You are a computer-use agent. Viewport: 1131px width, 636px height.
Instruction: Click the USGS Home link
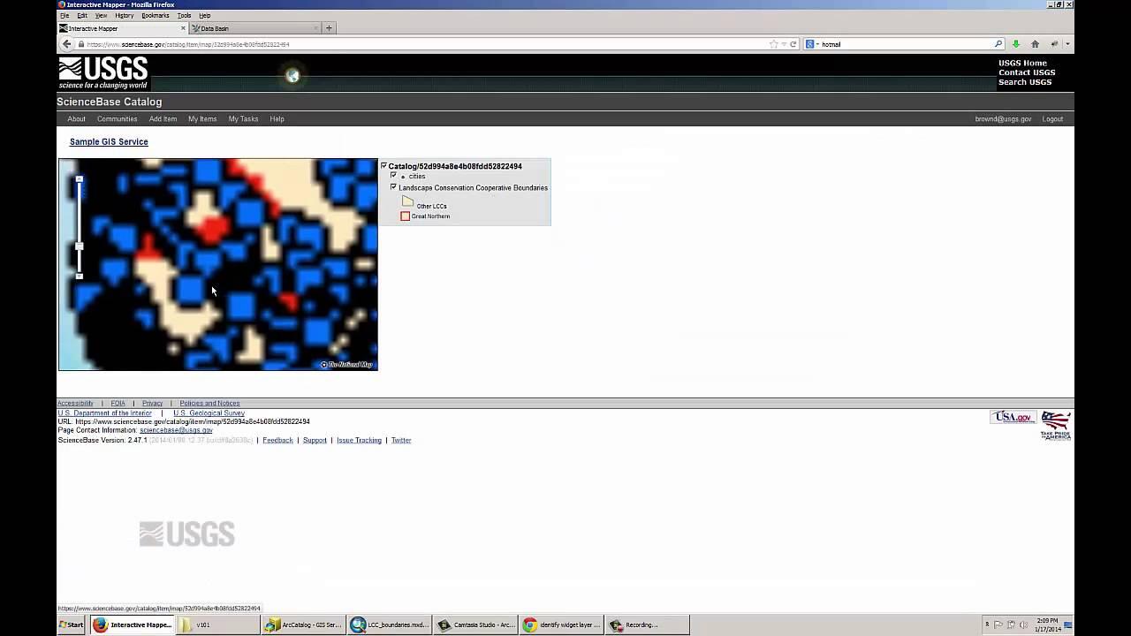click(1022, 63)
